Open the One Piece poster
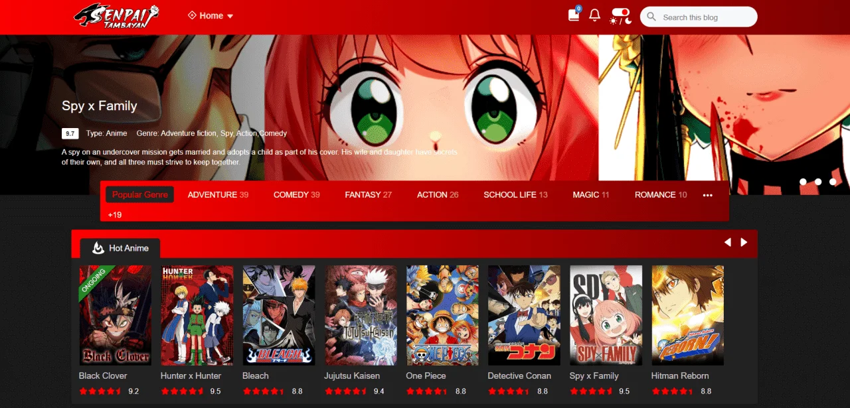Image resolution: width=850 pixels, height=408 pixels. (442, 315)
